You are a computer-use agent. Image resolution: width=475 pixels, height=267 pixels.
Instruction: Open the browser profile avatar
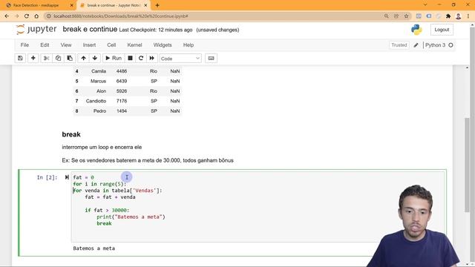click(x=459, y=16)
